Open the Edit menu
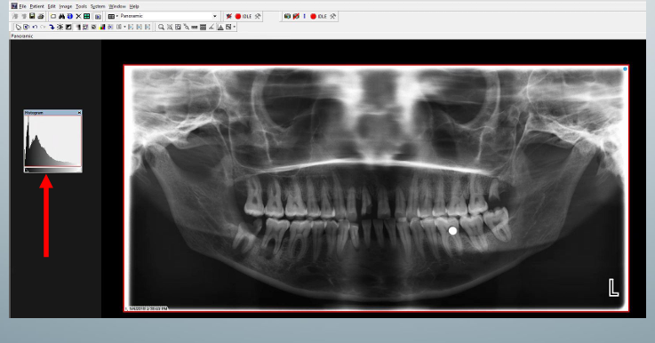This screenshot has width=655, height=343. click(52, 6)
